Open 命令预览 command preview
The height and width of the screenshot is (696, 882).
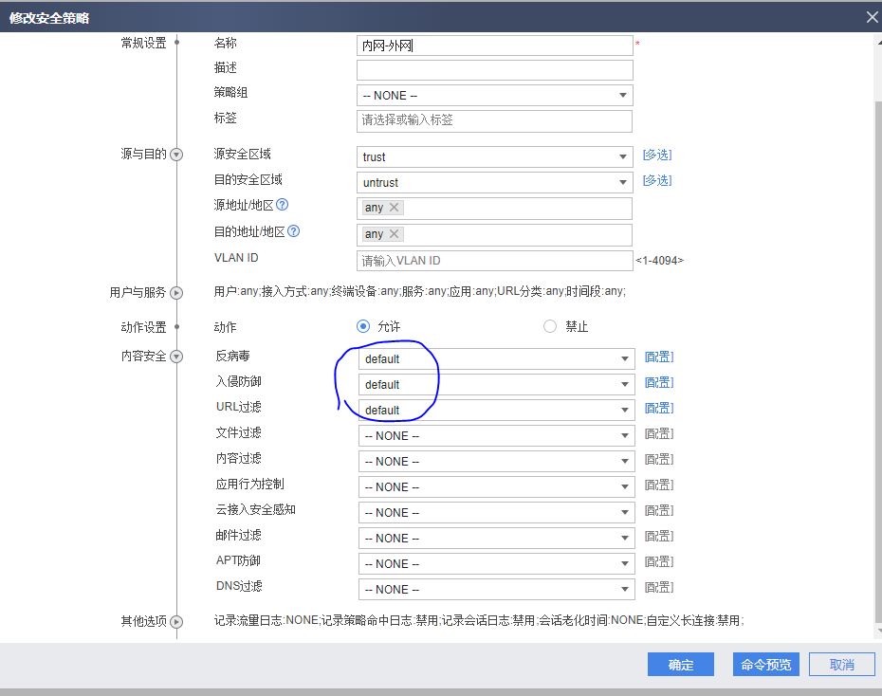(x=766, y=665)
